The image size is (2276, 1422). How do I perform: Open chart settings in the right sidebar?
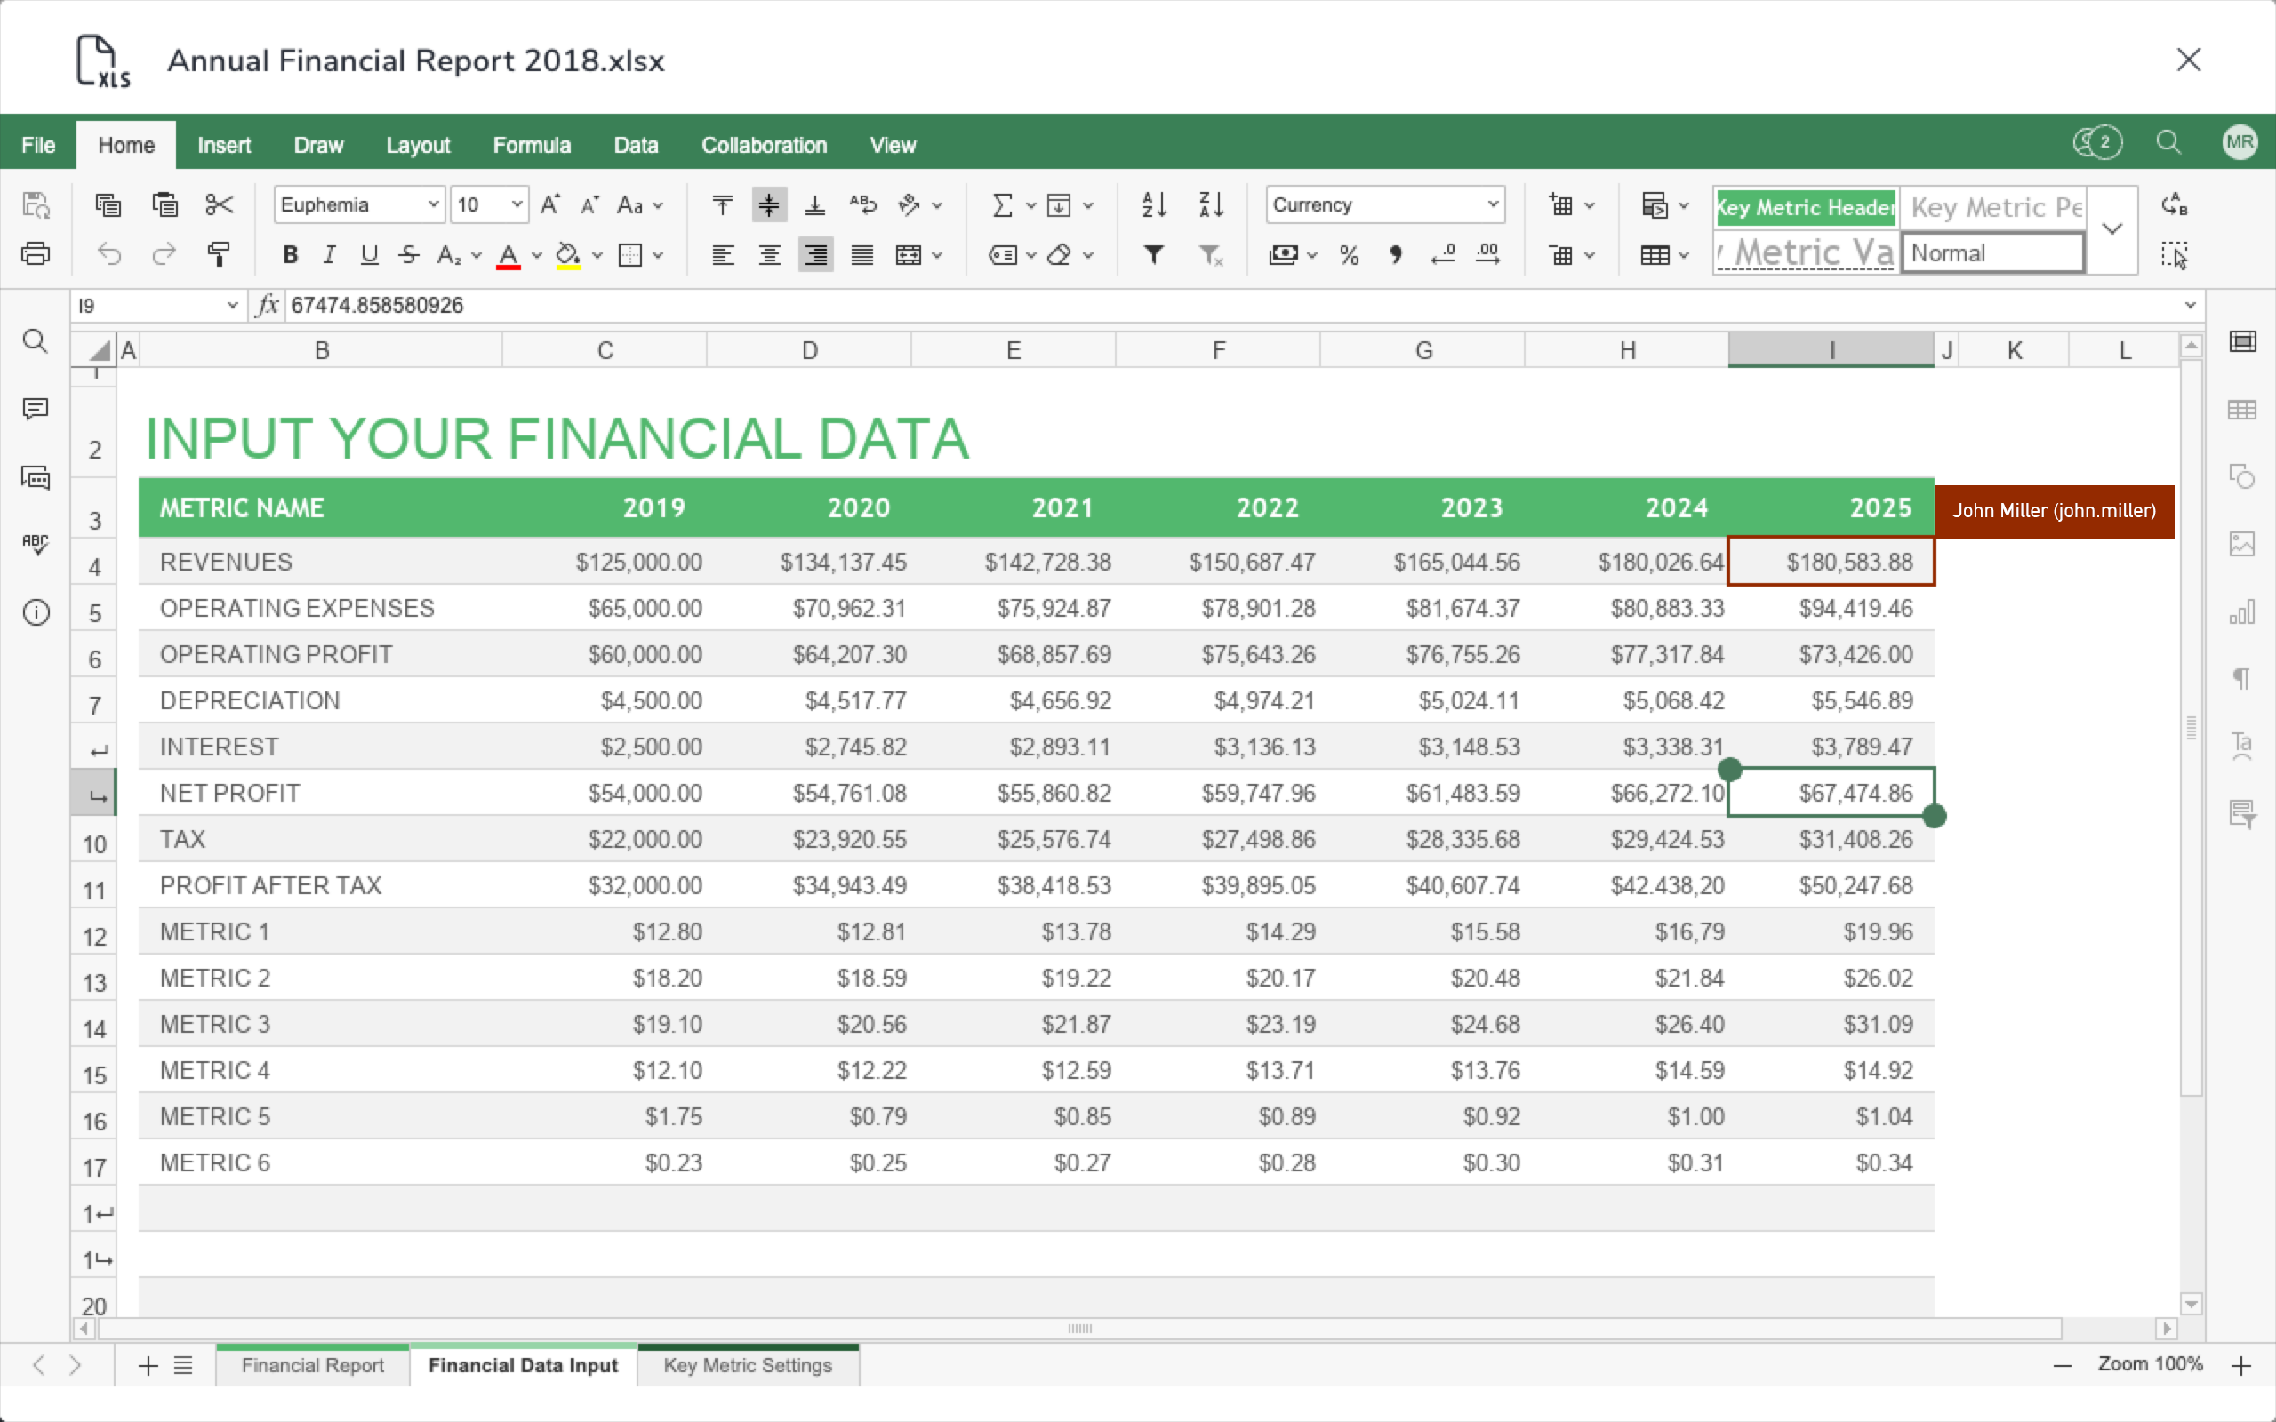pyautogui.click(x=2244, y=611)
